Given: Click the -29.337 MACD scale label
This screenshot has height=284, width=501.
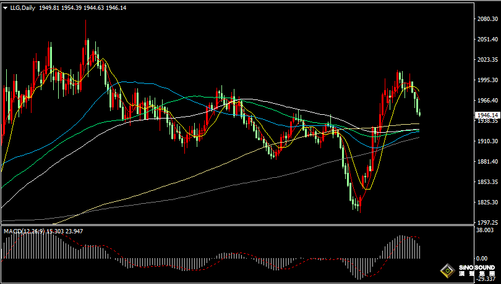Looking at the screenshot, I should click(486, 278).
